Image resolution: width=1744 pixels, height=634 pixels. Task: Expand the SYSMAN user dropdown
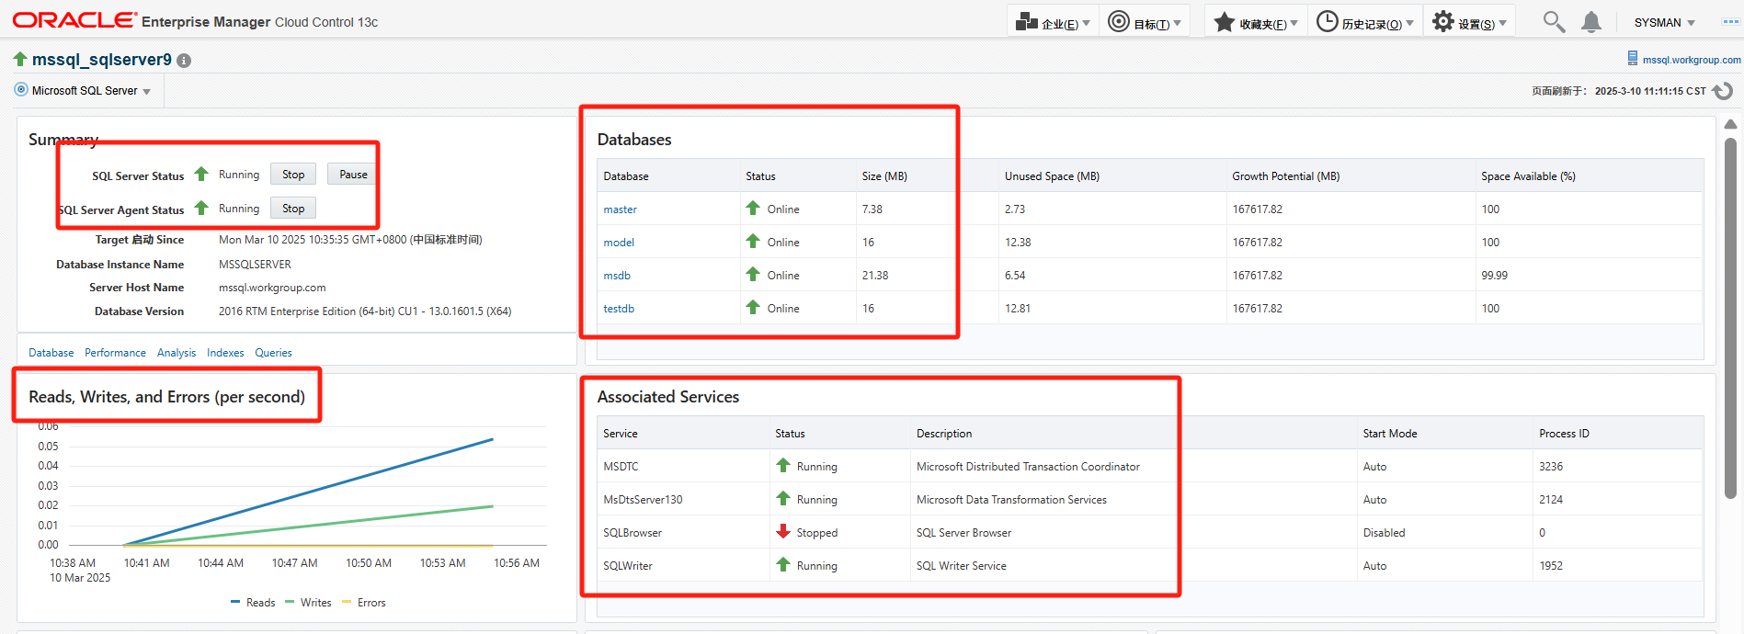[1665, 22]
